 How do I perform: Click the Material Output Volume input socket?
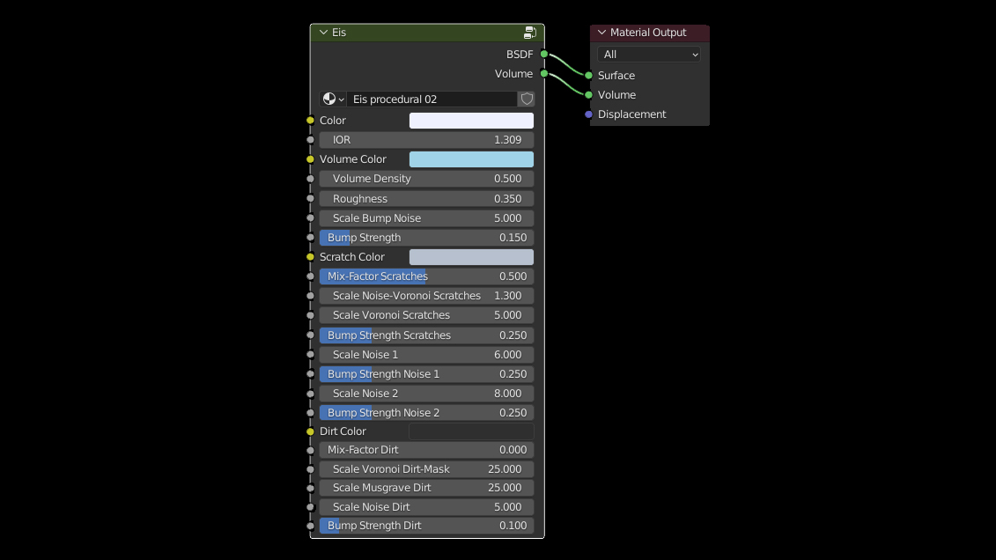589,95
